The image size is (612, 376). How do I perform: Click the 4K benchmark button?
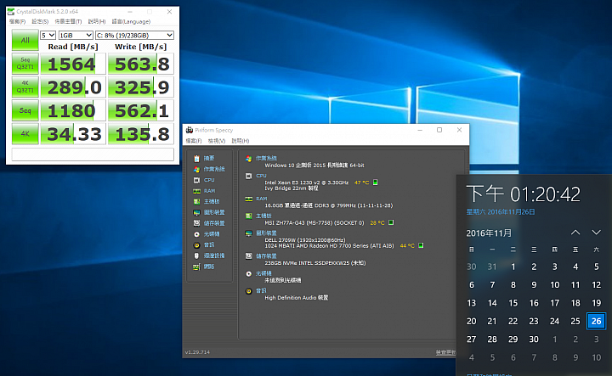(x=23, y=133)
